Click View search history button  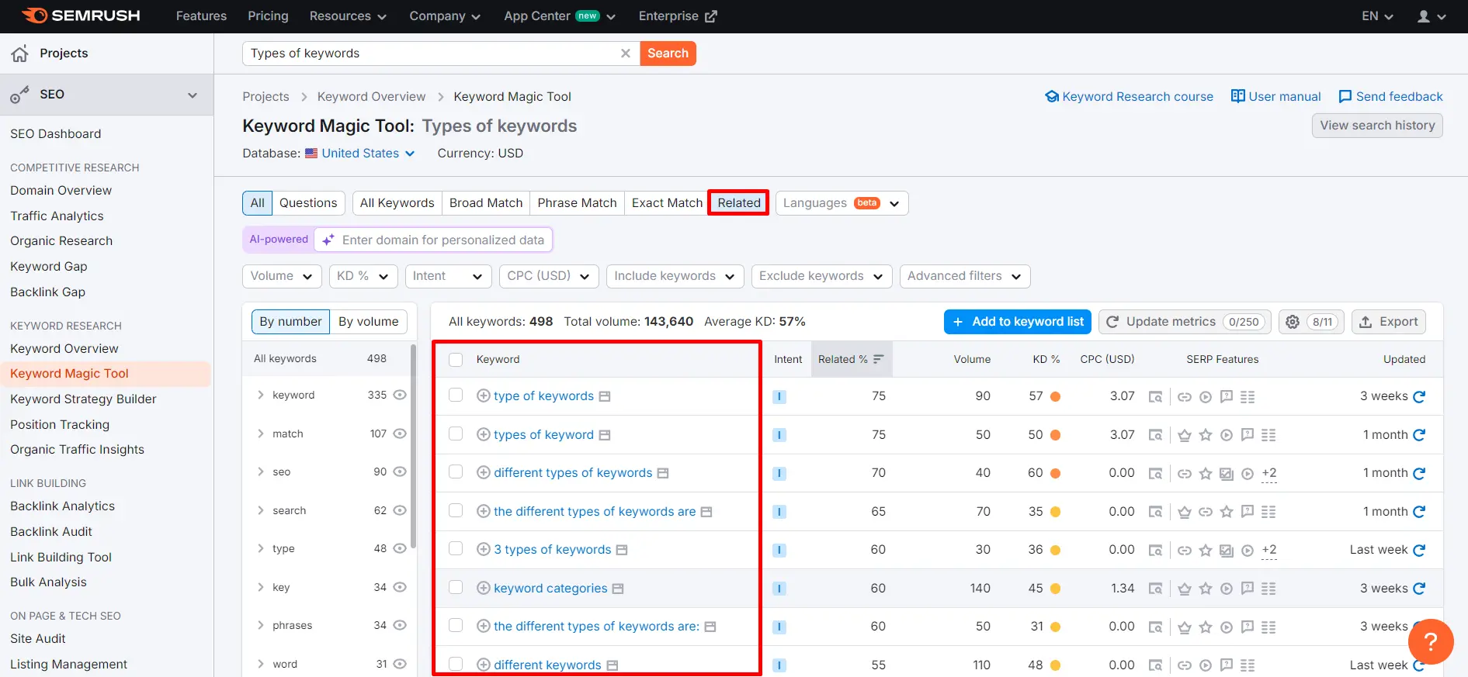coord(1377,126)
